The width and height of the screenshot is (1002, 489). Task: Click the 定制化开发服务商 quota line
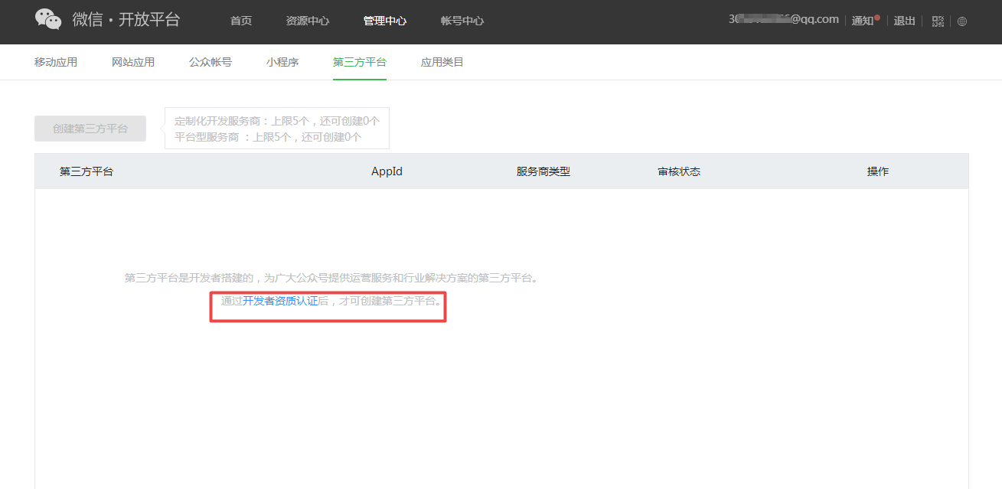click(x=277, y=121)
